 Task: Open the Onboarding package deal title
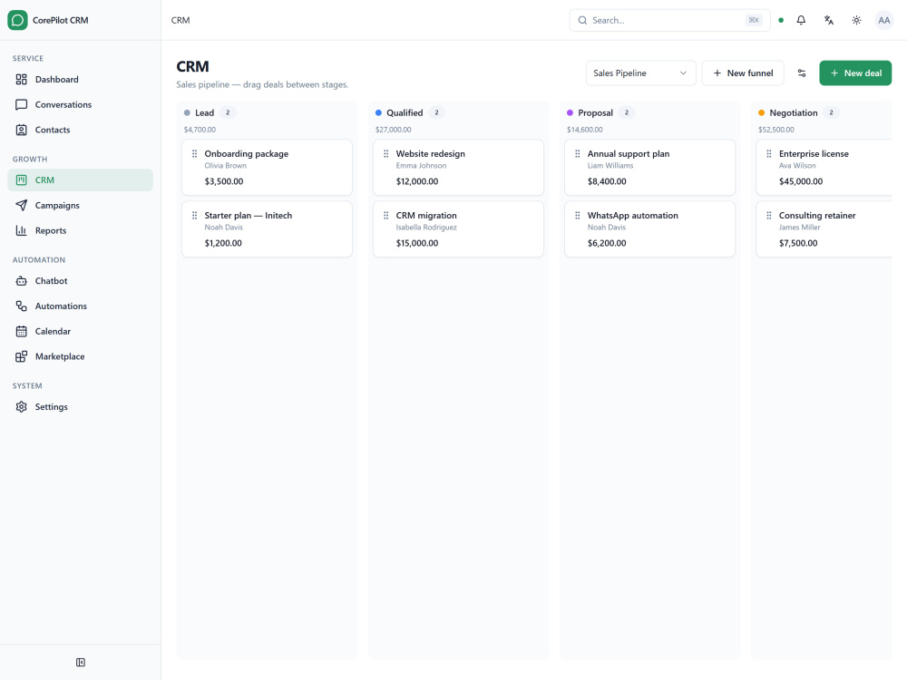247,154
